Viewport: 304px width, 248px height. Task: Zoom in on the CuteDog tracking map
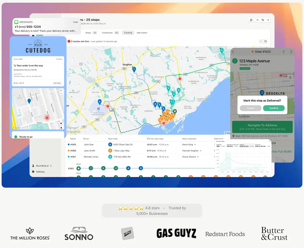click(x=61, y=90)
